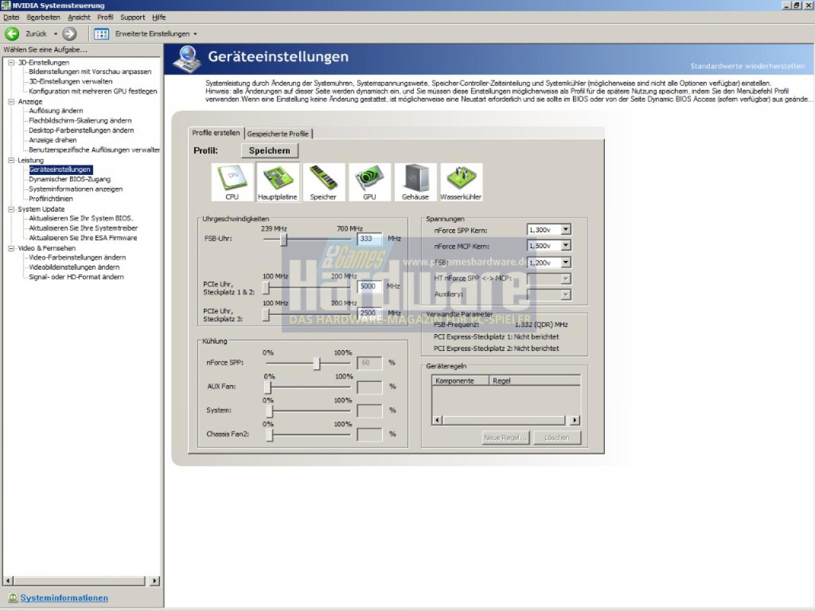Click the FSB-Uhr MHz input field

tap(369, 239)
